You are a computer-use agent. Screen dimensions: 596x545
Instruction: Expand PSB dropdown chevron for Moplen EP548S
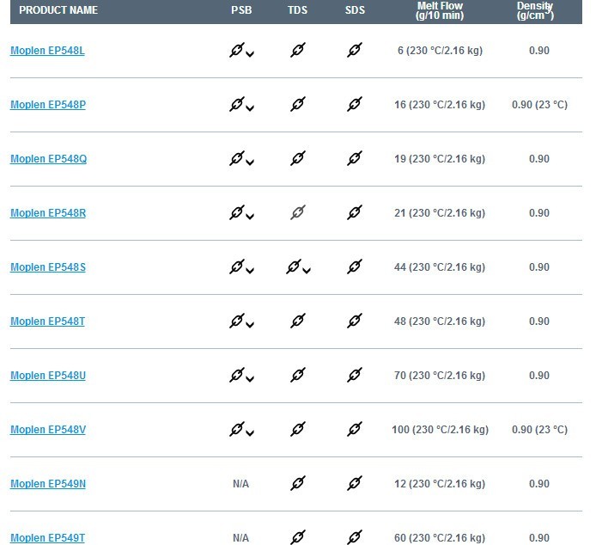[250, 271]
